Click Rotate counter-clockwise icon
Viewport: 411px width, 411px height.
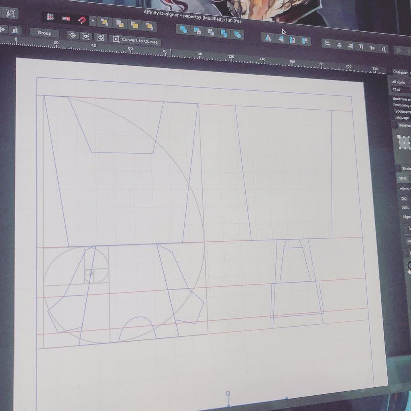pyautogui.click(x=293, y=40)
